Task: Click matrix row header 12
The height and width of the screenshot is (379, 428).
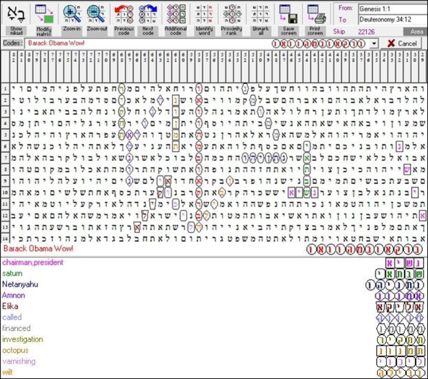Action: (5, 215)
